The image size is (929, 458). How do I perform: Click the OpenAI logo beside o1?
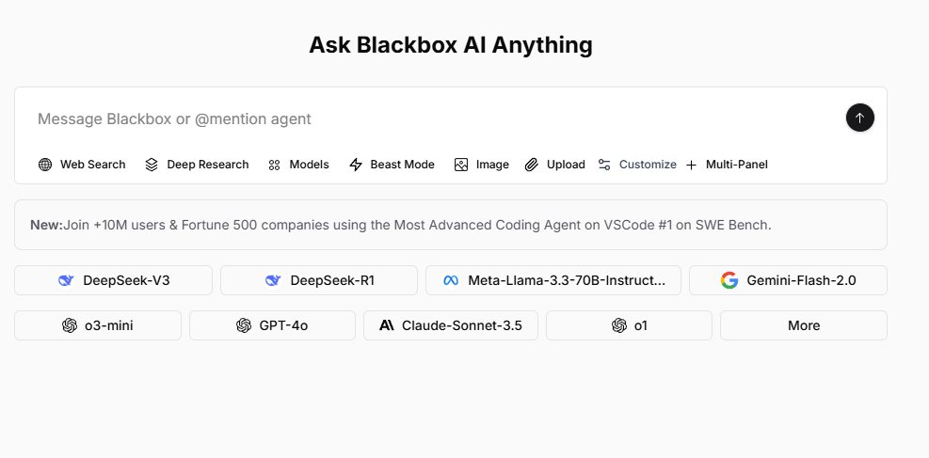coord(619,325)
